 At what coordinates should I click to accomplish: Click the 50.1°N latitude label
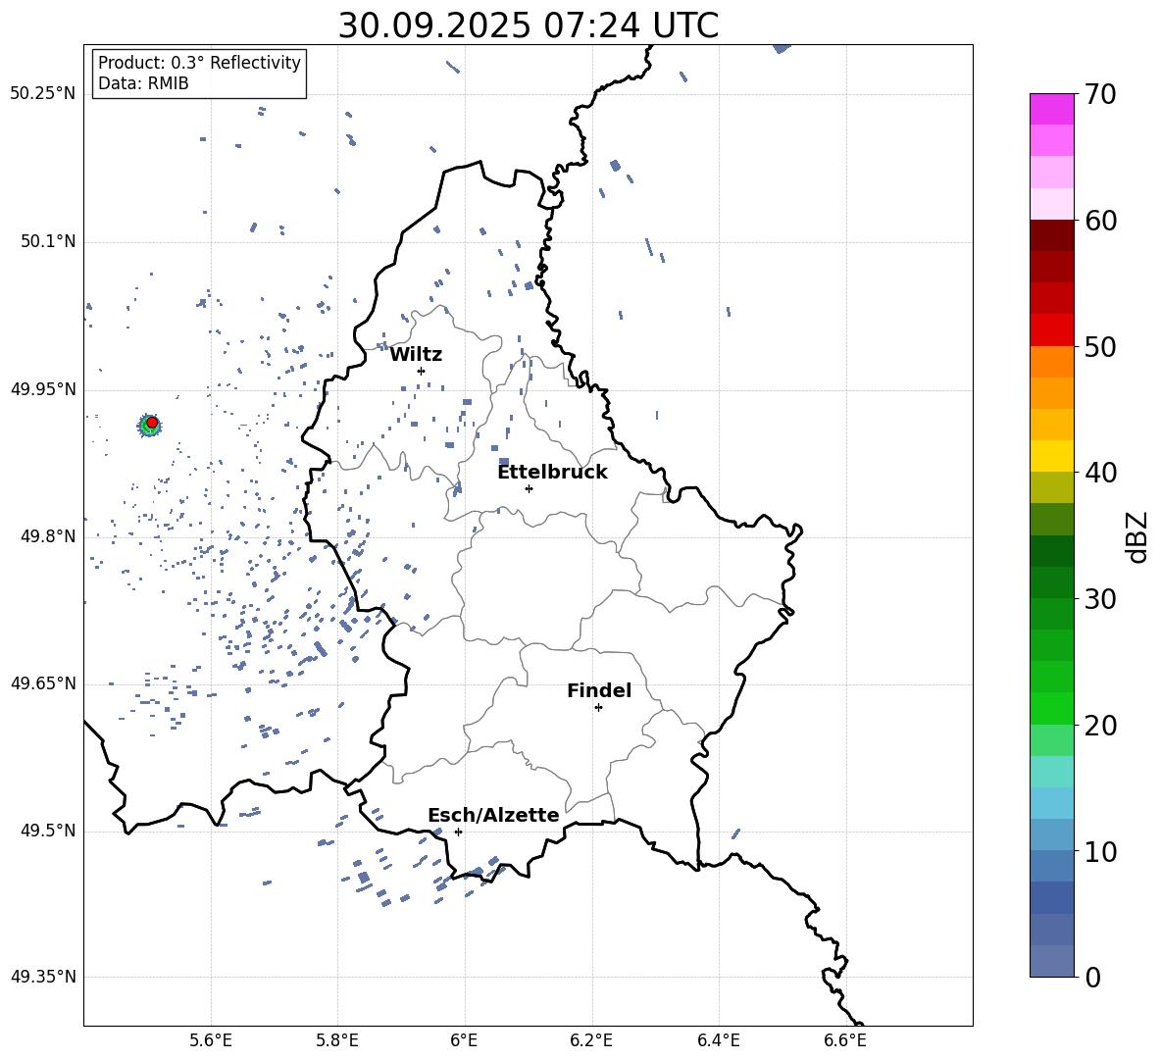click(48, 242)
